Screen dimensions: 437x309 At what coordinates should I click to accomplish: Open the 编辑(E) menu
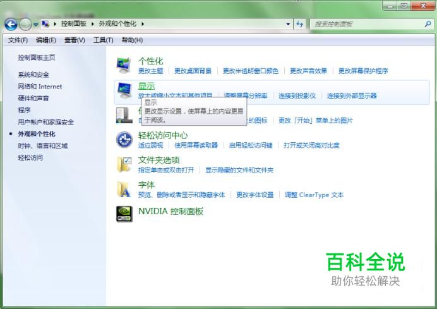click(46, 40)
